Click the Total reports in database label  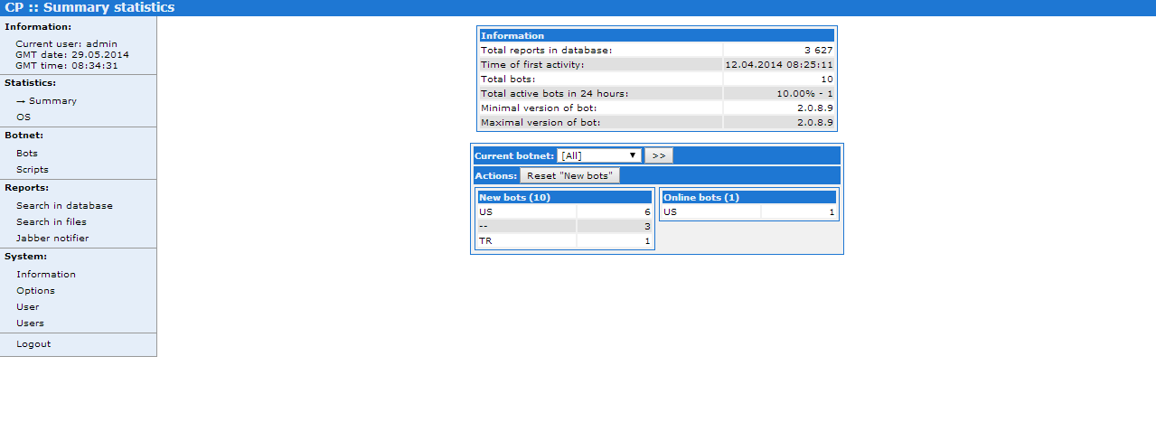[546, 51]
